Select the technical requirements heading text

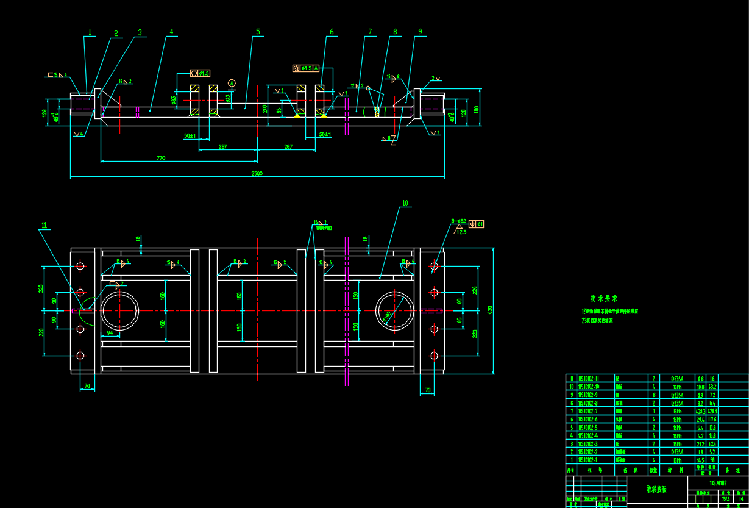(x=604, y=299)
